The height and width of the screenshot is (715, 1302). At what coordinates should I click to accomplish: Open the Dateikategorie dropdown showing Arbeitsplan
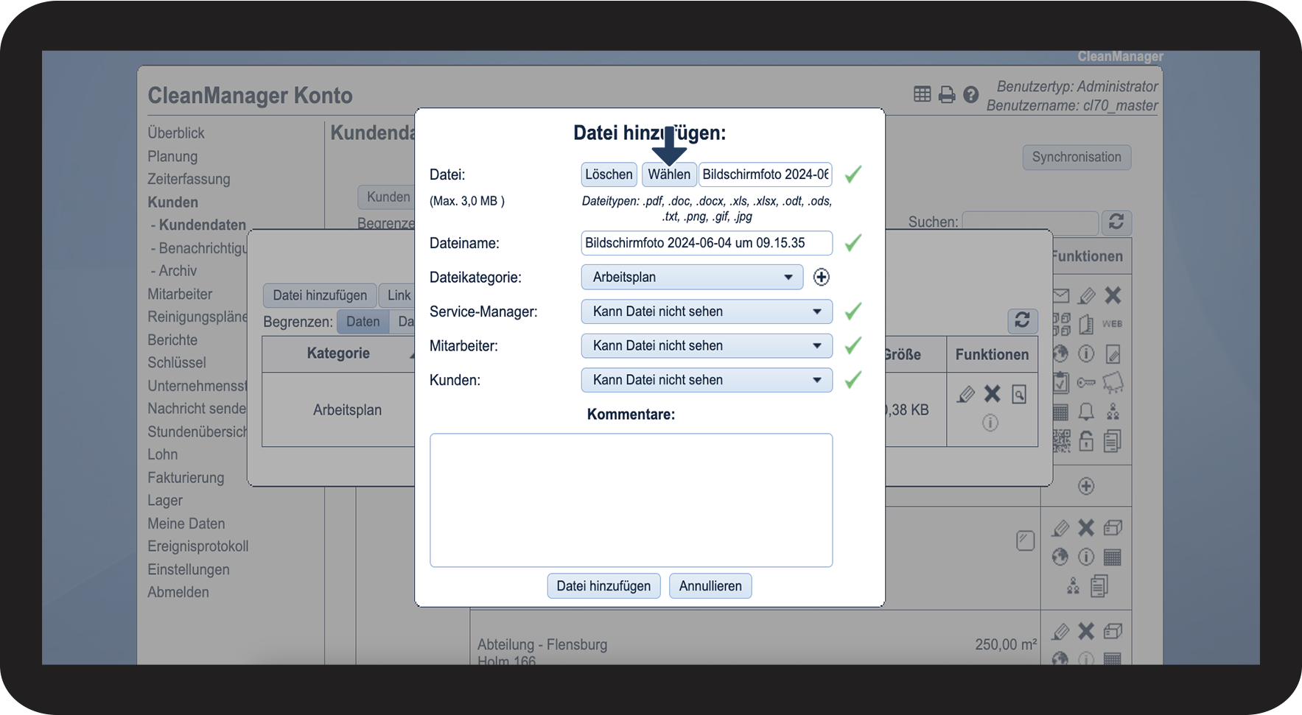click(691, 278)
